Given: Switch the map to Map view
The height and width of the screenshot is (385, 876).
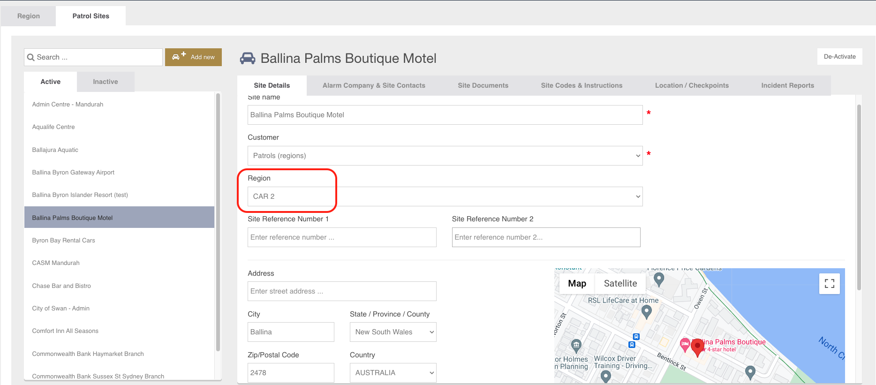Looking at the screenshot, I should pos(577,283).
